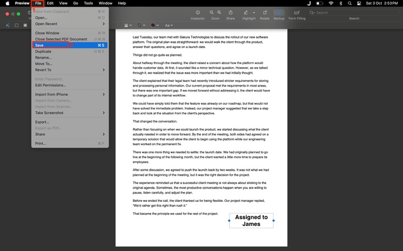Open the Tools menu
Viewport: 403px width, 251px height.
(x=88, y=3)
